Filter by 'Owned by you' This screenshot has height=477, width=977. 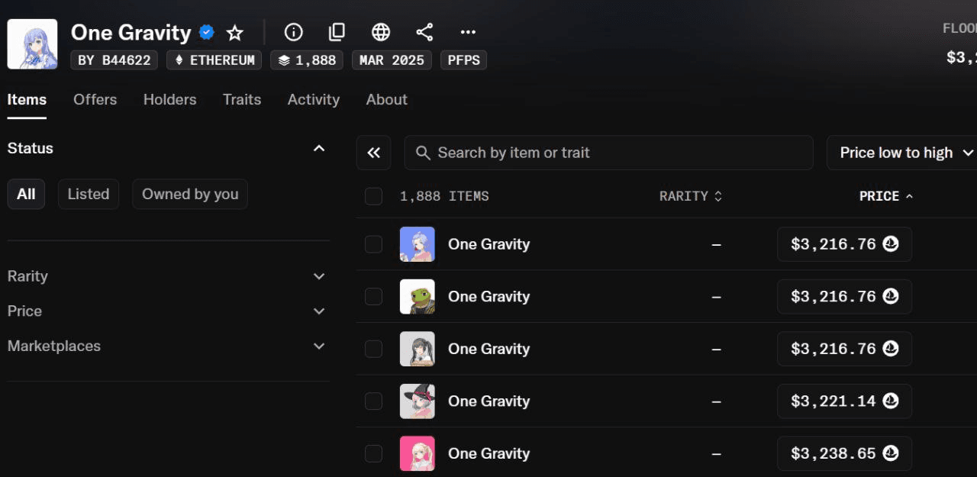(190, 194)
